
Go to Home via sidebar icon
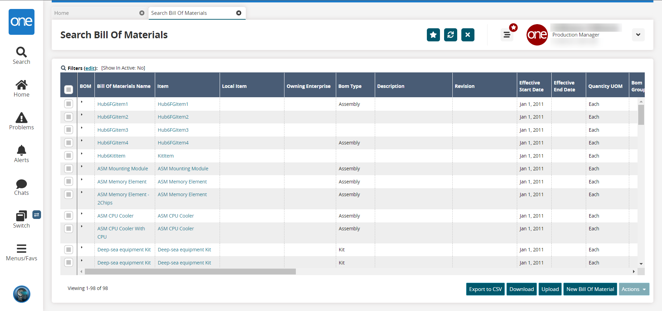21,85
